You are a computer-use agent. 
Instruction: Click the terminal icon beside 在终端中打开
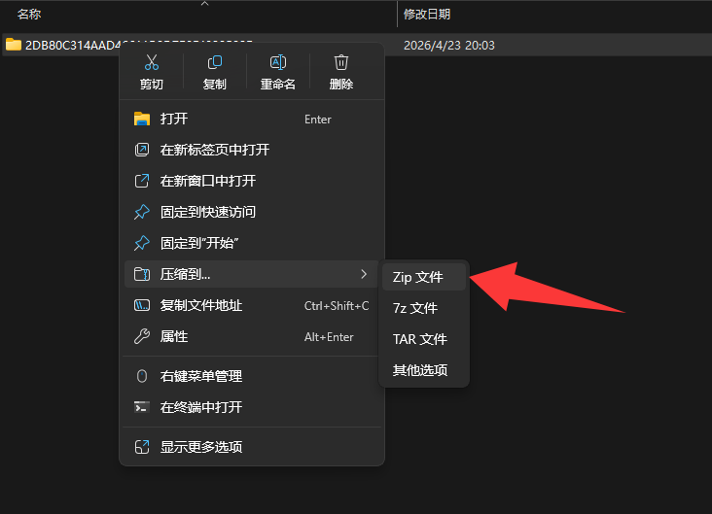click(141, 407)
